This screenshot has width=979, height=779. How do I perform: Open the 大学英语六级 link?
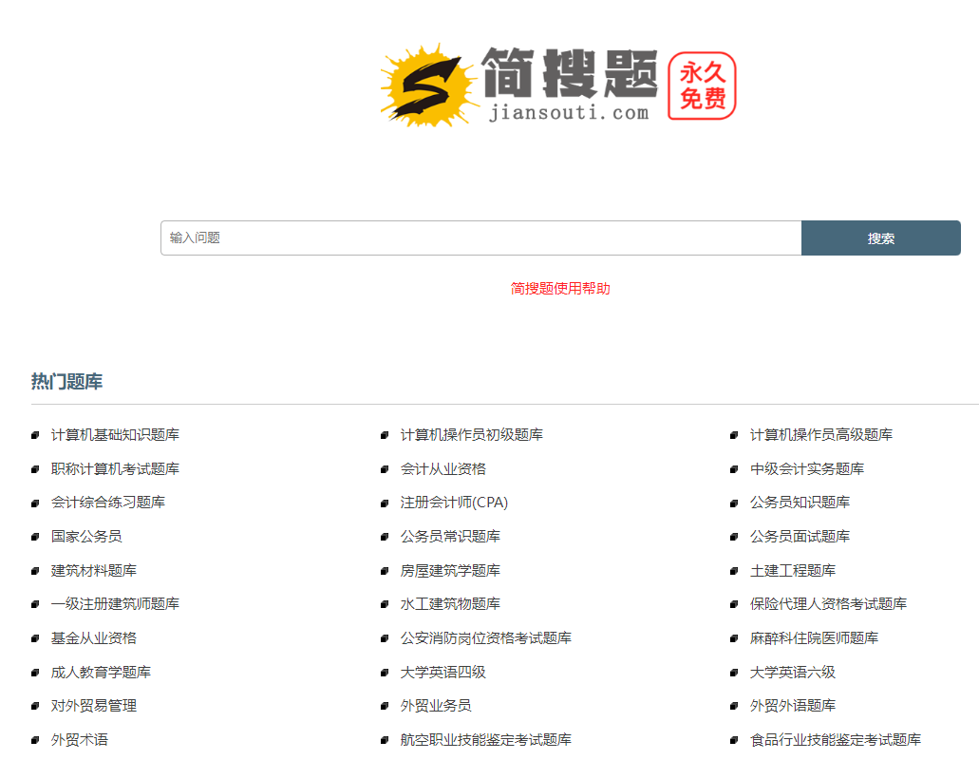point(793,673)
